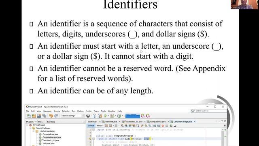Click the red Start Macro Recording icon
This screenshot has width=259, height=146.
163,126
